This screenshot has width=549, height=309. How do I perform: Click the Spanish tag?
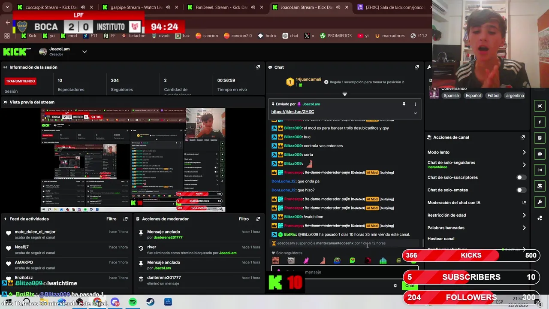coord(451,96)
